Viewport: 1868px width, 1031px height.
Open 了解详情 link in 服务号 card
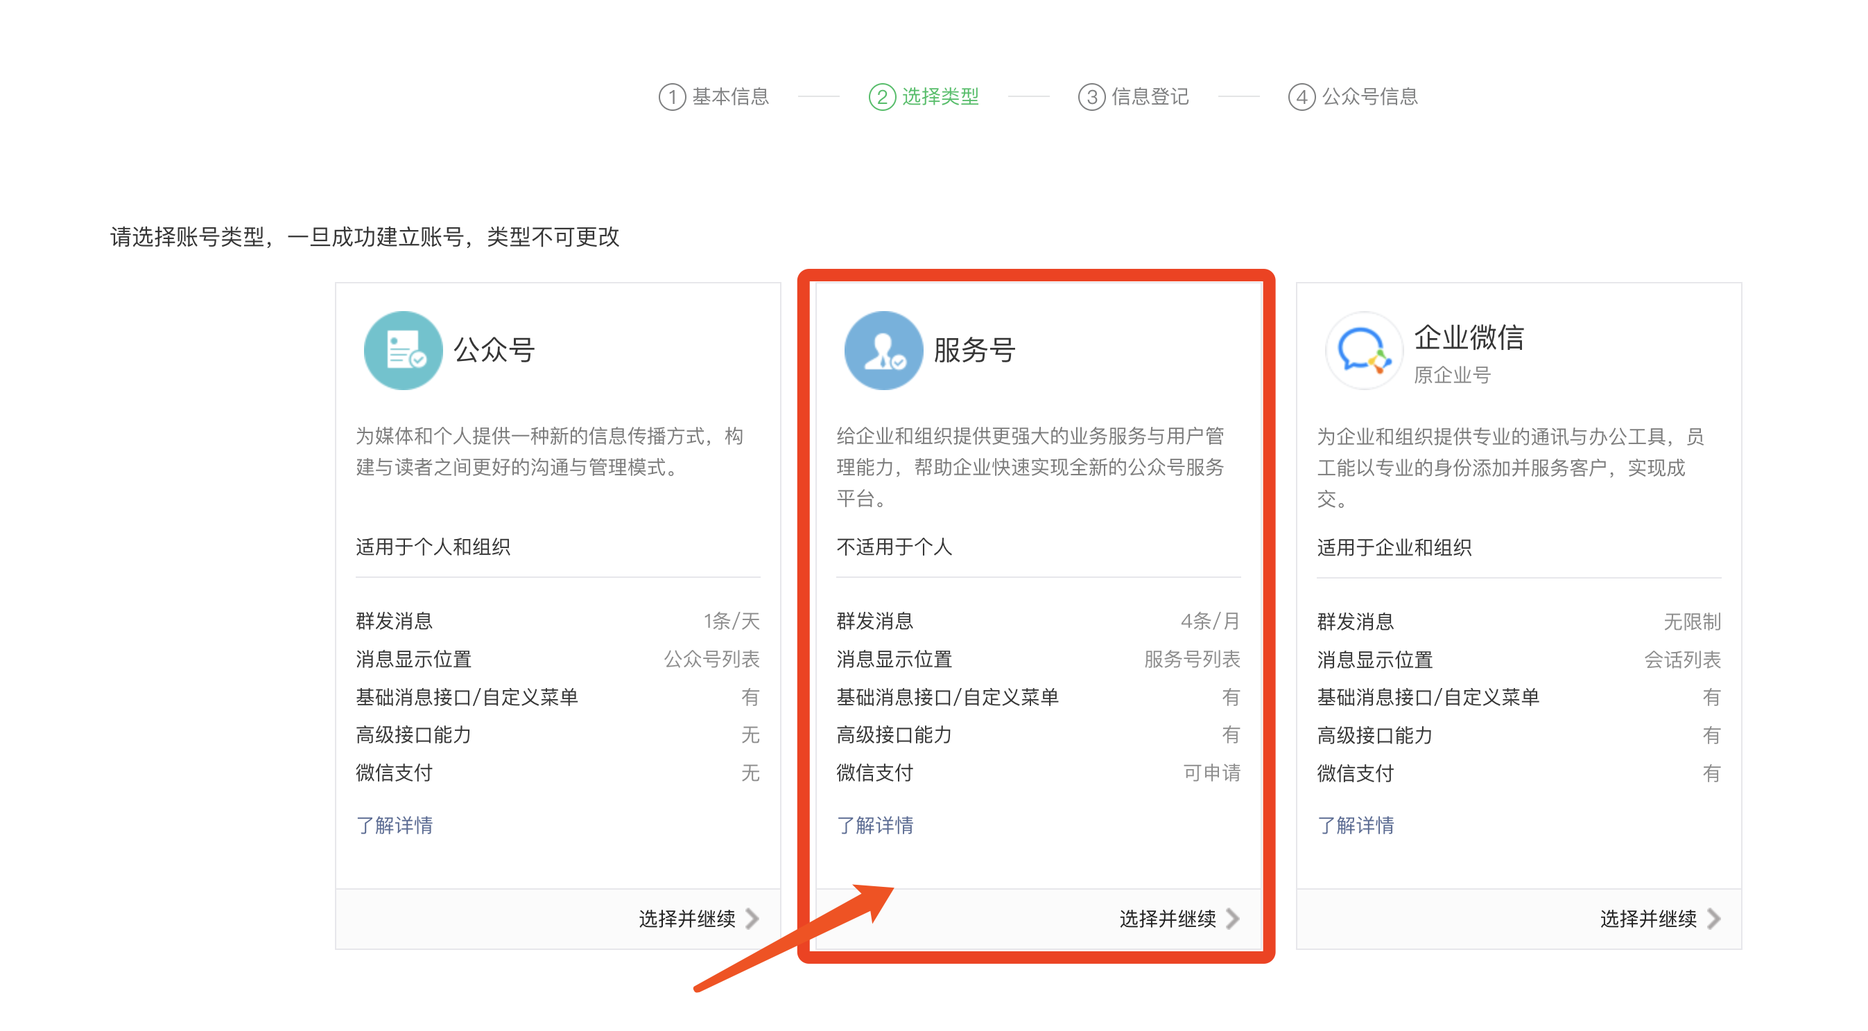(875, 825)
